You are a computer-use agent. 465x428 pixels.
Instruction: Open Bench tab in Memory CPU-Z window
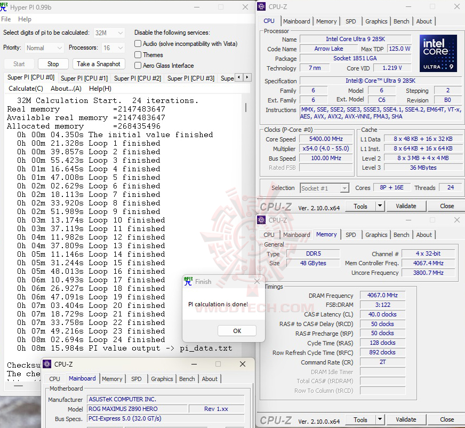point(401,235)
